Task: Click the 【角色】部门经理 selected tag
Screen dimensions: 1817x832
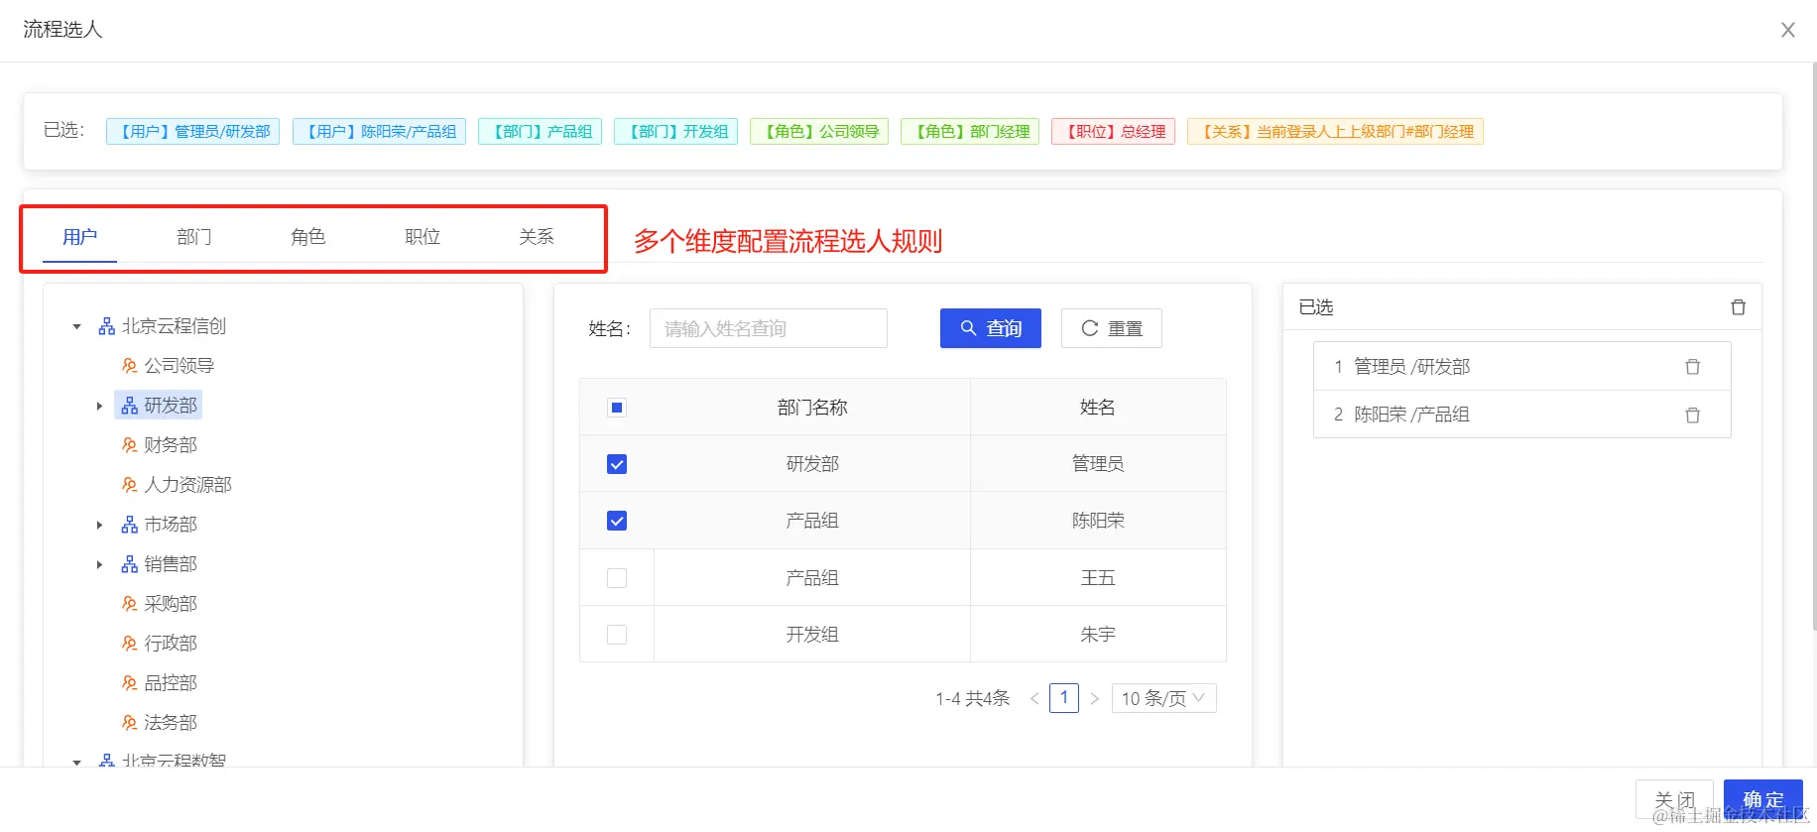Action: (x=970, y=132)
